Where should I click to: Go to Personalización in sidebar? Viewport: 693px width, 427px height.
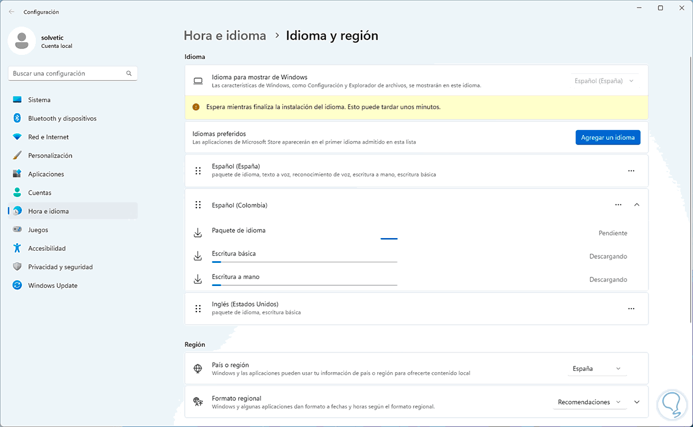point(50,155)
